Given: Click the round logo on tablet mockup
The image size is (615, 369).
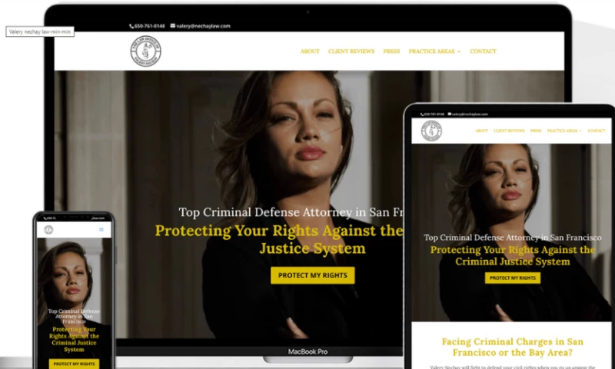Looking at the screenshot, I should (431, 131).
